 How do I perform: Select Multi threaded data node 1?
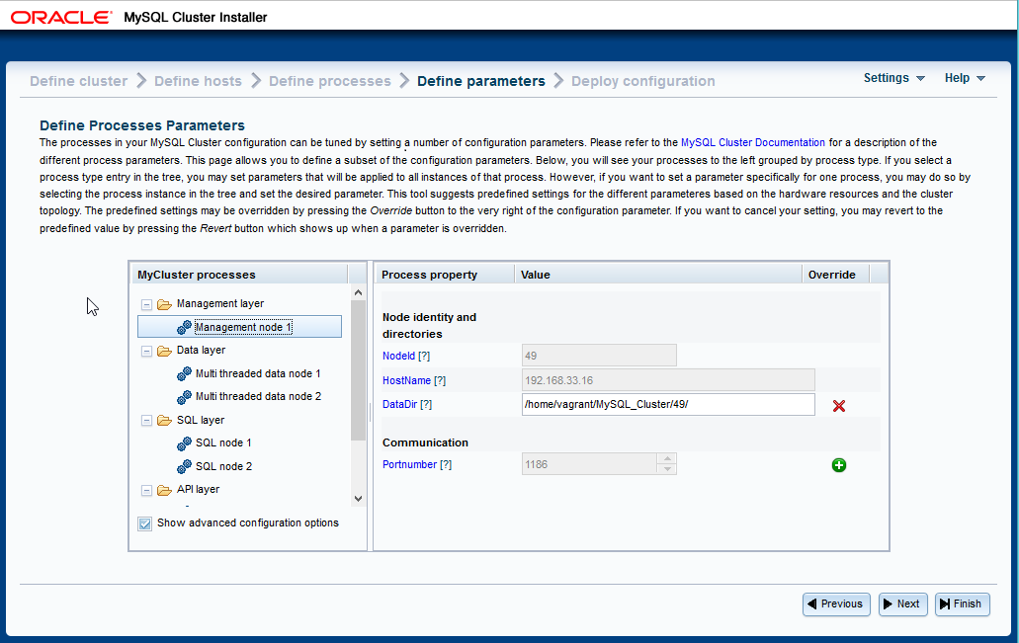(x=258, y=374)
